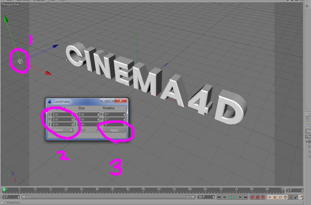311x205 pixels.
Task: Select the small cube object at axis origin
Action: (20, 61)
